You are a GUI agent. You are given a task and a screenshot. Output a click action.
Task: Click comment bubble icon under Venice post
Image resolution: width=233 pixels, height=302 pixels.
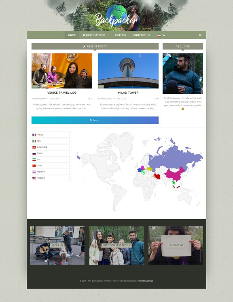[89, 99]
